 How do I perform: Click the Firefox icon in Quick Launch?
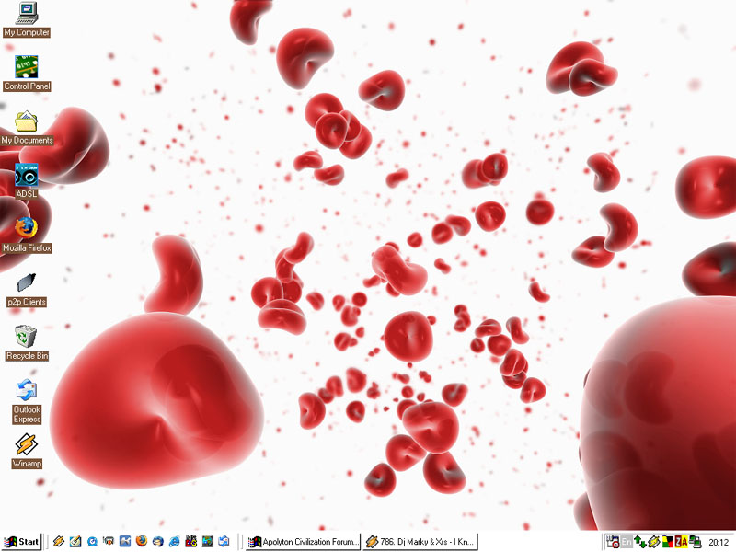coord(141,542)
